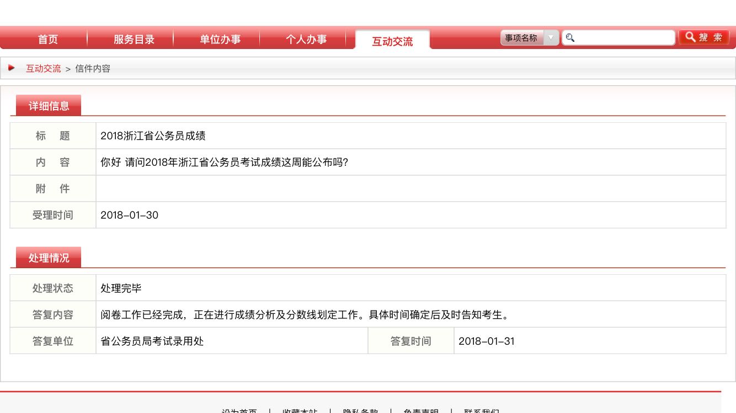Click the red breadcrumb arrow icon
Image resolution: width=736 pixels, height=413 pixels.
click(12, 68)
